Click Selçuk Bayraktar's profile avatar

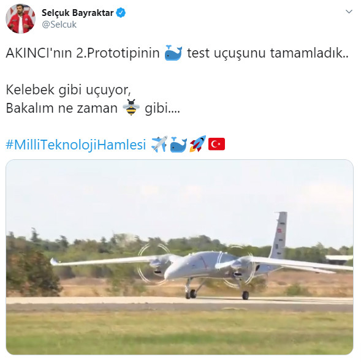[x=21, y=19]
